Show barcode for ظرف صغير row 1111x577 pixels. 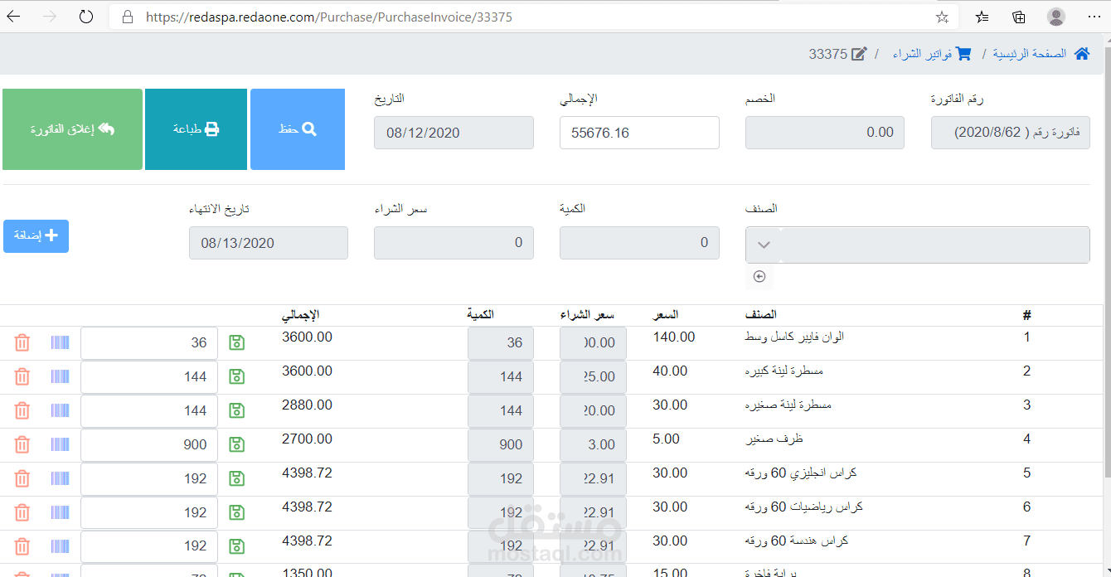(x=60, y=444)
